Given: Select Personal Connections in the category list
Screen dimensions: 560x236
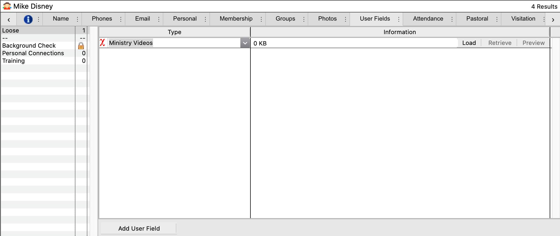Looking at the screenshot, I should (x=33, y=53).
